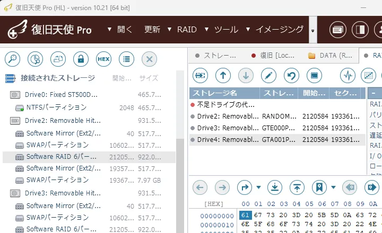This screenshot has width=382, height=233.
Task: Click the previous bookmark tag icon
Action: click(x=350, y=187)
